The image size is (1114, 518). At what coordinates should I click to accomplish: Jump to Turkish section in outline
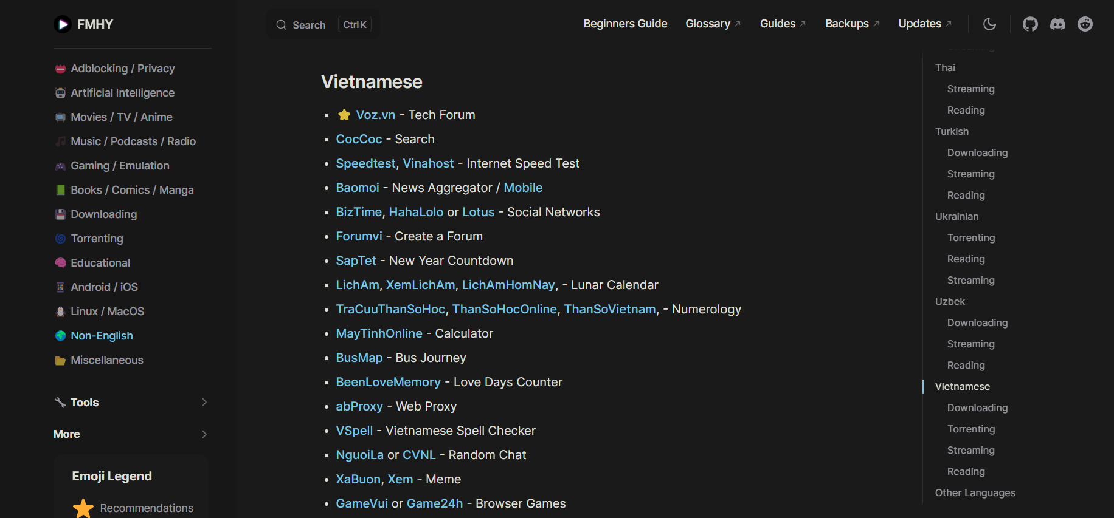952,131
